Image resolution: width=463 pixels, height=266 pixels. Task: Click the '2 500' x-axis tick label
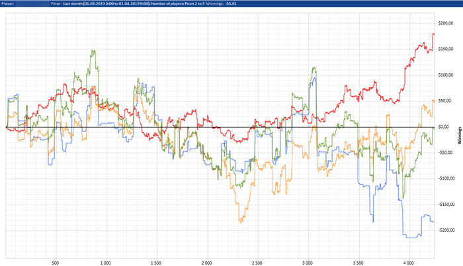click(x=257, y=263)
